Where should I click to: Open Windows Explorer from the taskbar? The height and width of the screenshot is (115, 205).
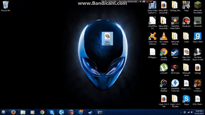coord(23,112)
